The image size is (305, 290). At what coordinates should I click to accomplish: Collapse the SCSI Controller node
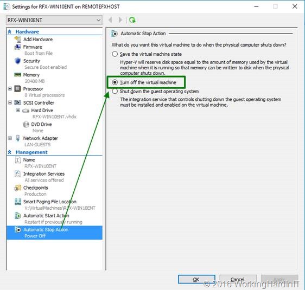[x=10, y=102]
